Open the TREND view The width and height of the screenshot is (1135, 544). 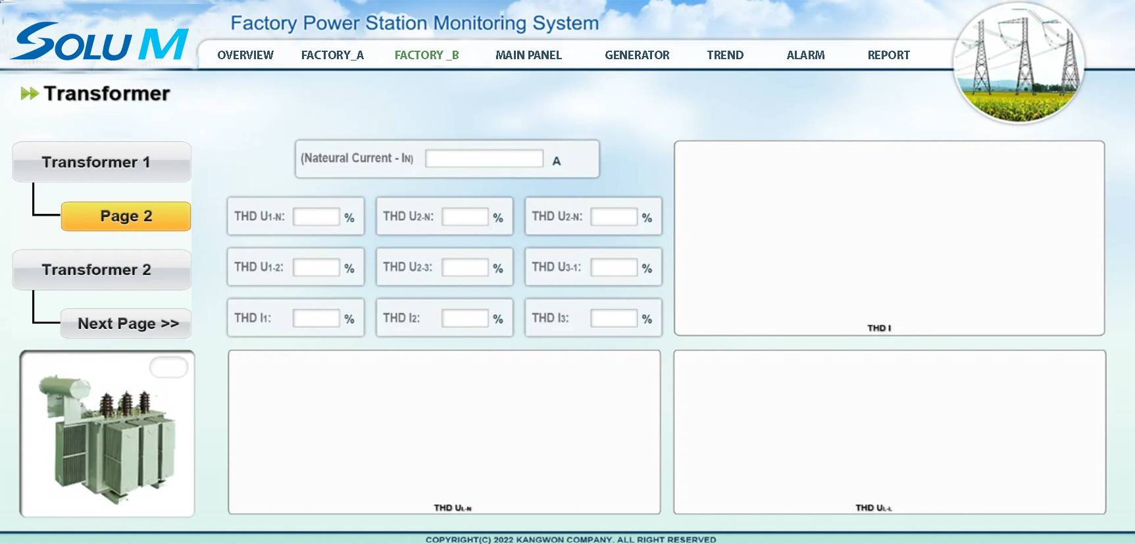725,55
